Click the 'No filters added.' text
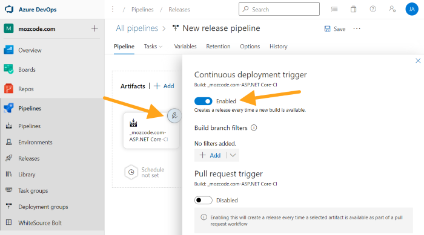Screen dimensions: 424x235 pos(215,144)
